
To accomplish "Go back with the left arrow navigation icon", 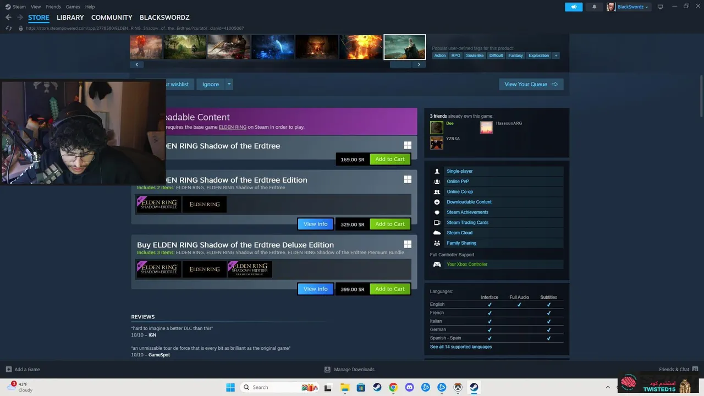I will 8,18.
